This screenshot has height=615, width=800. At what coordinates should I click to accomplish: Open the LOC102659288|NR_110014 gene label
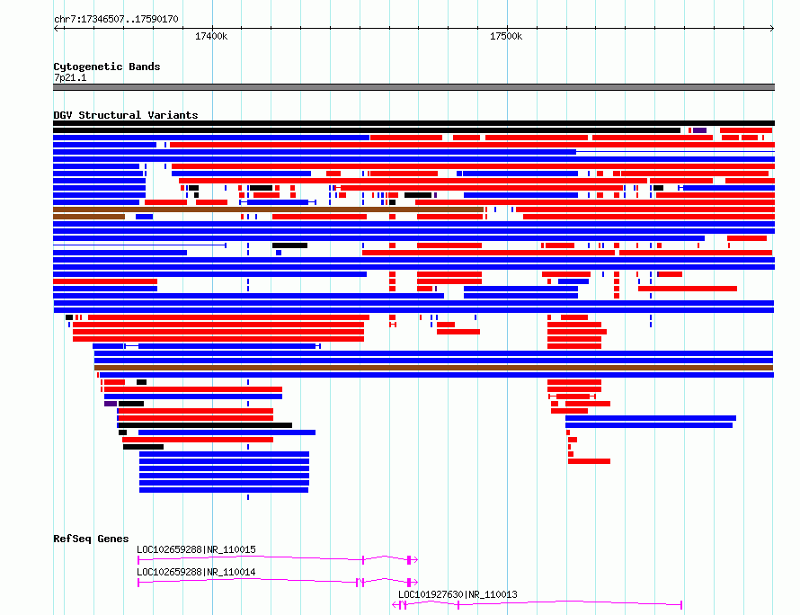pos(197,572)
